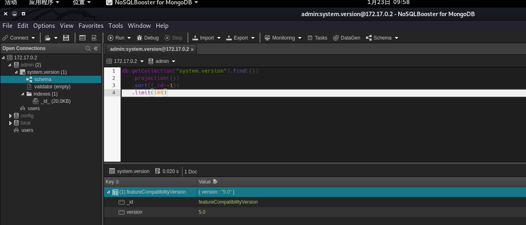Collapse the featureCompatibilityVersion result row
The height and width of the screenshot is (225, 526).
click(108, 192)
